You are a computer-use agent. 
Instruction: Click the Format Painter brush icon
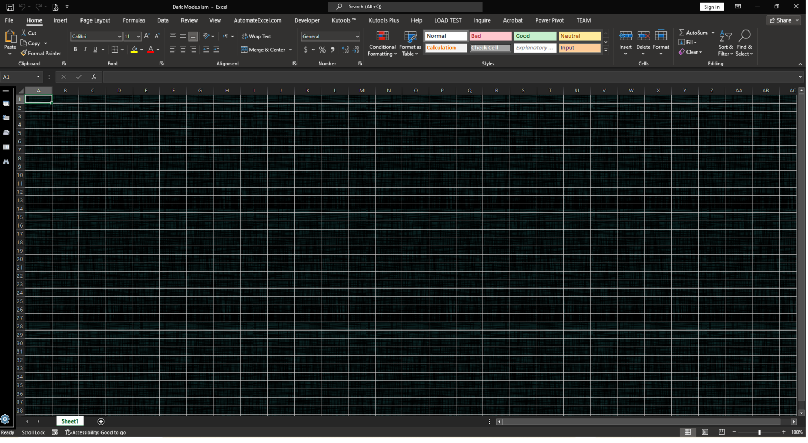(24, 53)
